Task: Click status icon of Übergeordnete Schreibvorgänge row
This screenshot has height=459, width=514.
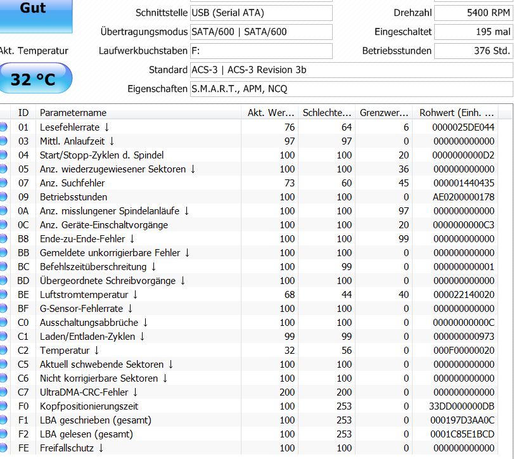Action: click(3, 280)
